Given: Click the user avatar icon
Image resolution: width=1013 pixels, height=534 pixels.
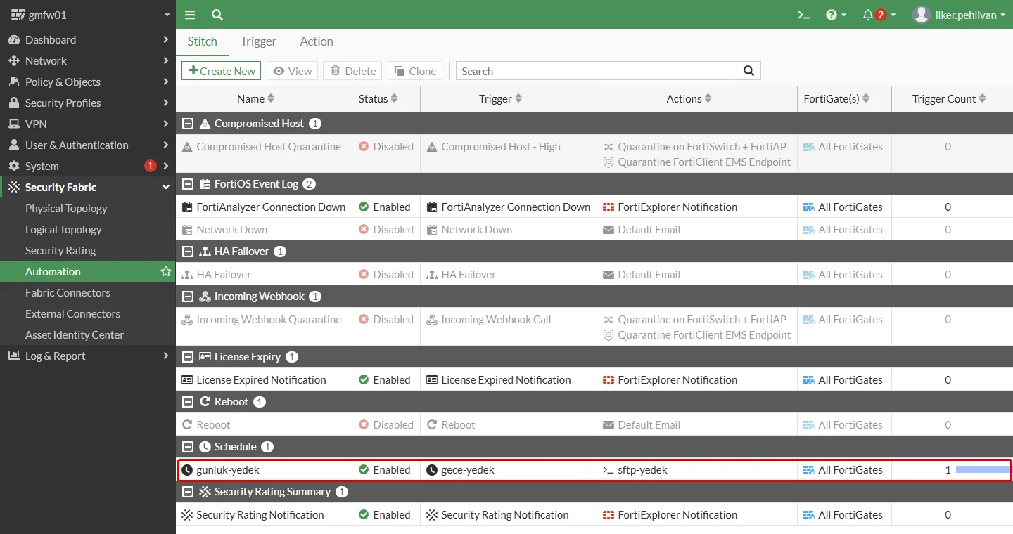Looking at the screenshot, I should tap(922, 15).
